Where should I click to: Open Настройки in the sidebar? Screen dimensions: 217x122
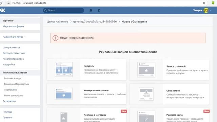8,65
